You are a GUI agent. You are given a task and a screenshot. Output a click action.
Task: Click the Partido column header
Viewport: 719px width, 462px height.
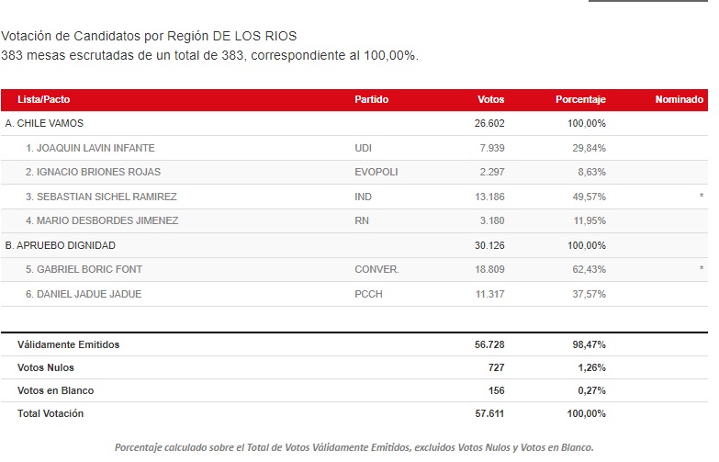tap(371, 99)
